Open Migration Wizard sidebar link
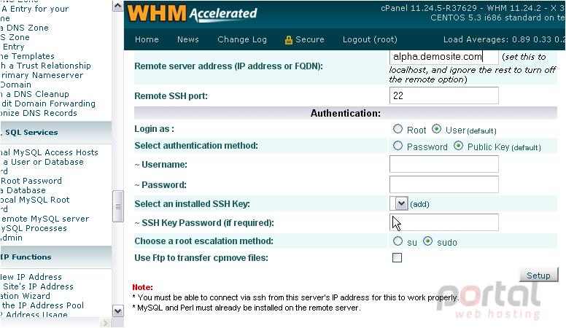 (x=26, y=296)
